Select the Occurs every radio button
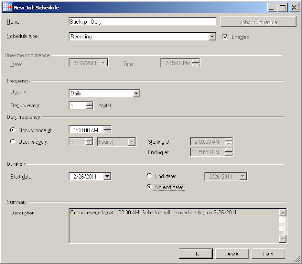 pyautogui.click(x=13, y=141)
